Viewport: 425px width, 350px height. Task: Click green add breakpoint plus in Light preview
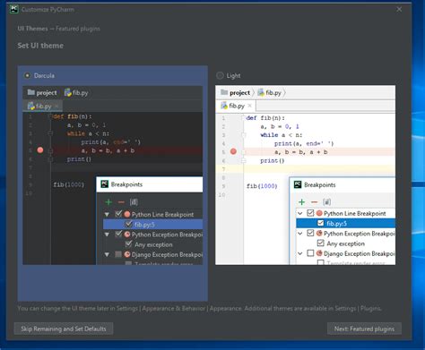[x=301, y=202]
